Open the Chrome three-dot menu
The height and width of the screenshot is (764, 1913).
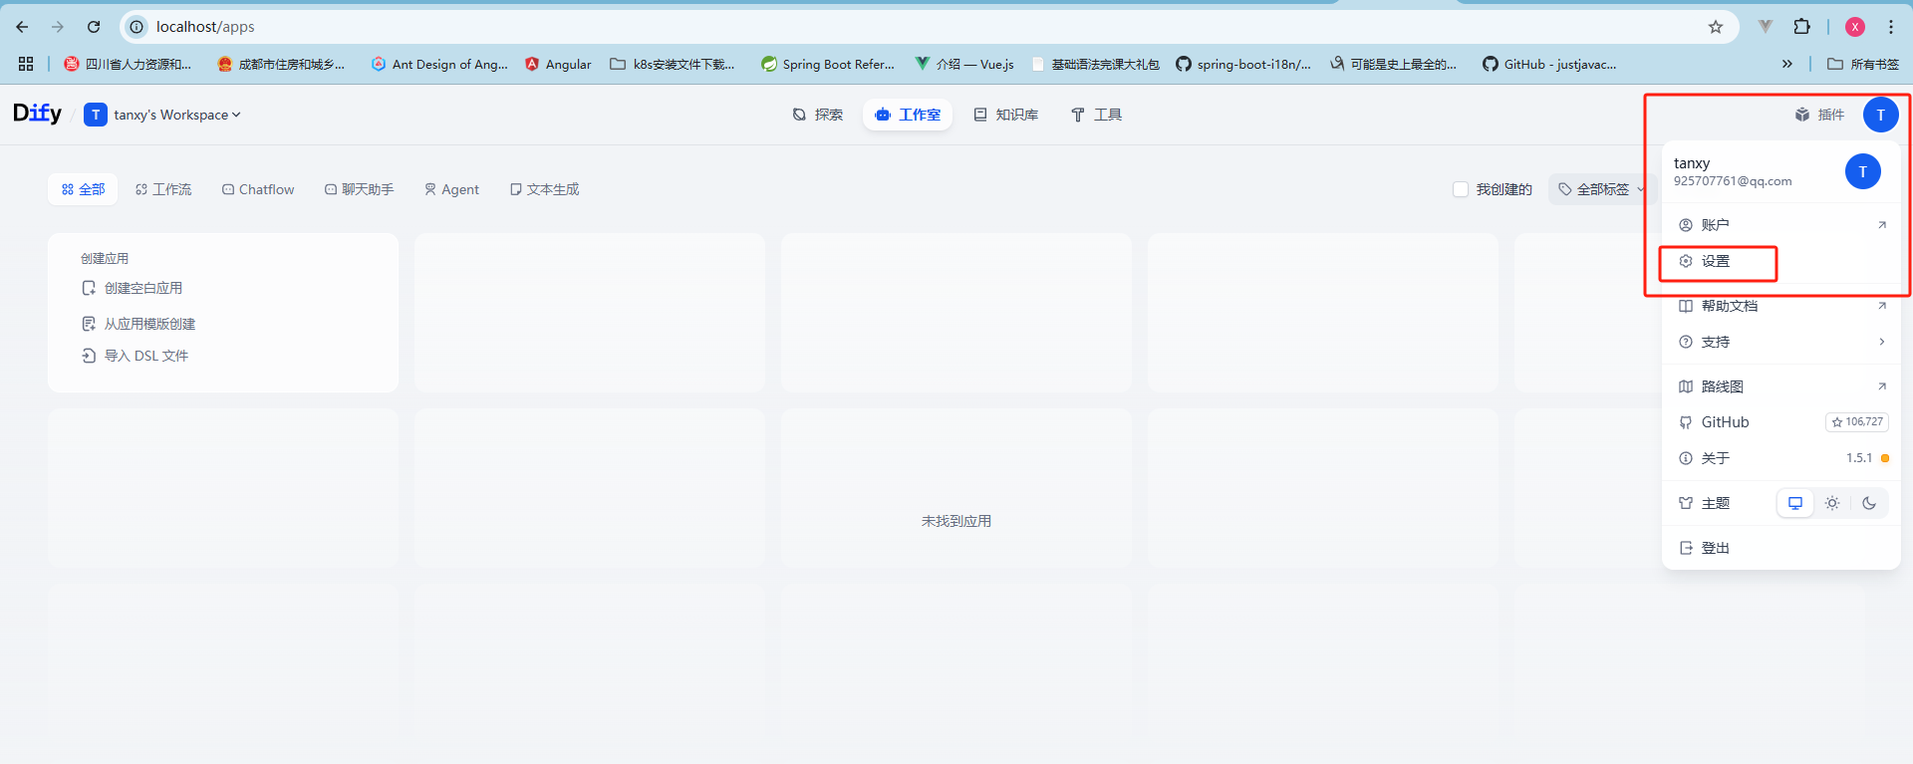(1891, 27)
